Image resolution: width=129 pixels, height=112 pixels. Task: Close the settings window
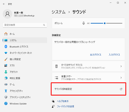pyautogui.click(x=125, y=3)
